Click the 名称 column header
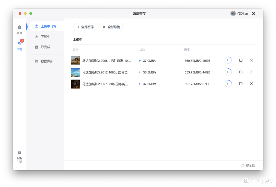 click(75, 50)
